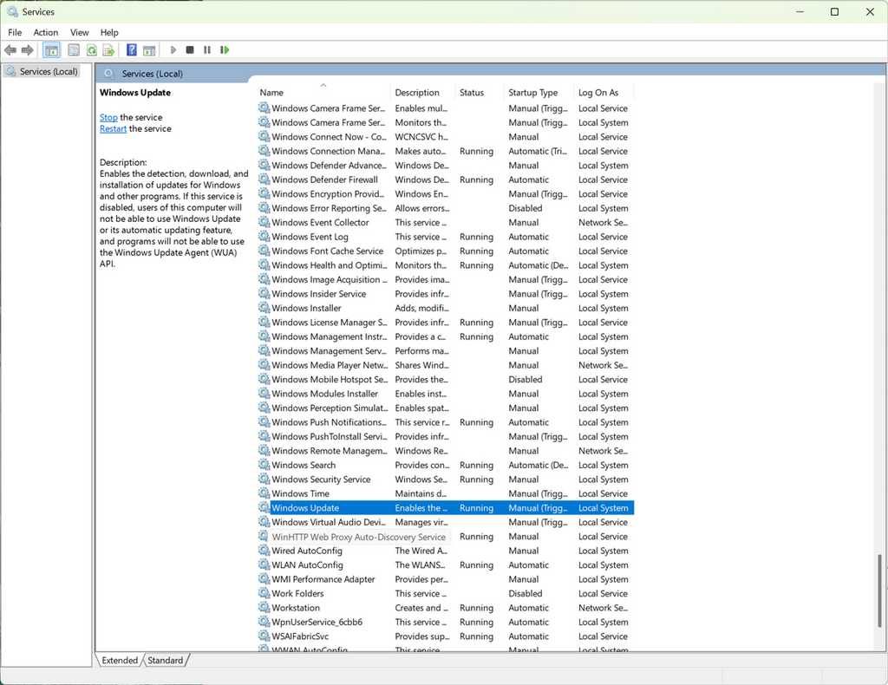Open the Help menu
Viewport: 888px width, 685px height.
click(x=109, y=32)
